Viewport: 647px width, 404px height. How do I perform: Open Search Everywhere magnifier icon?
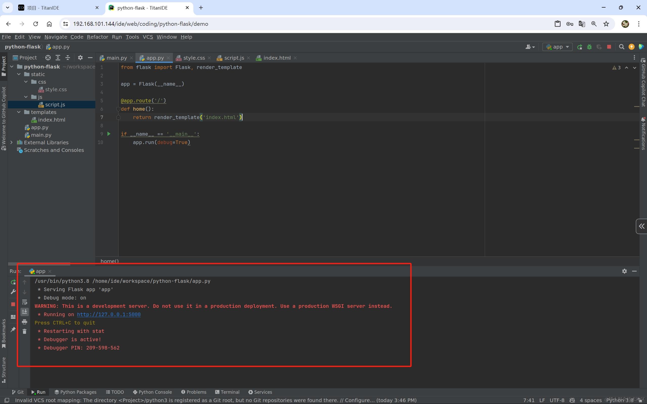pyautogui.click(x=622, y=47)
